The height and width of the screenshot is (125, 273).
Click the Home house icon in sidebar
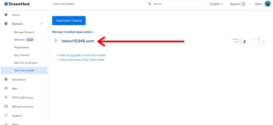[x=6, y=15]
